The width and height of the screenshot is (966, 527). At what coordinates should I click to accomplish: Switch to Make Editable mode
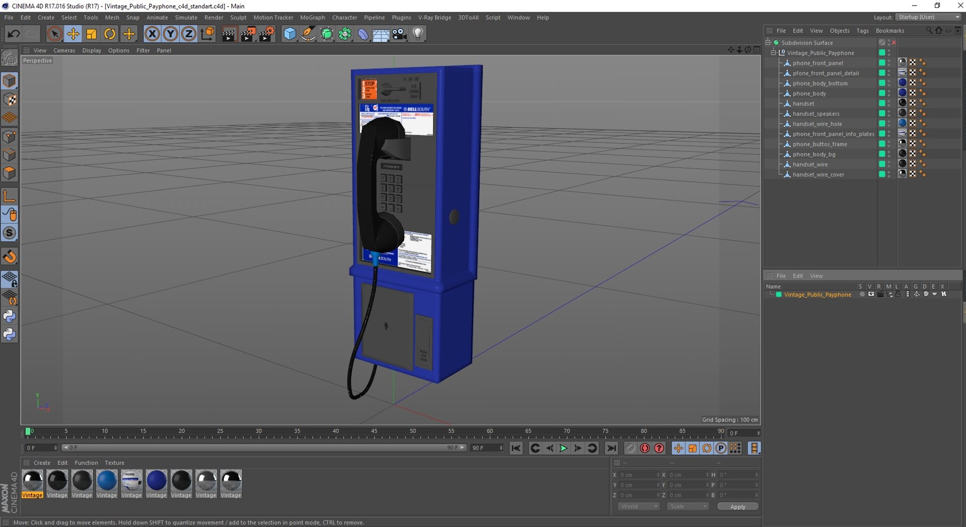click(x=10, y=58)
